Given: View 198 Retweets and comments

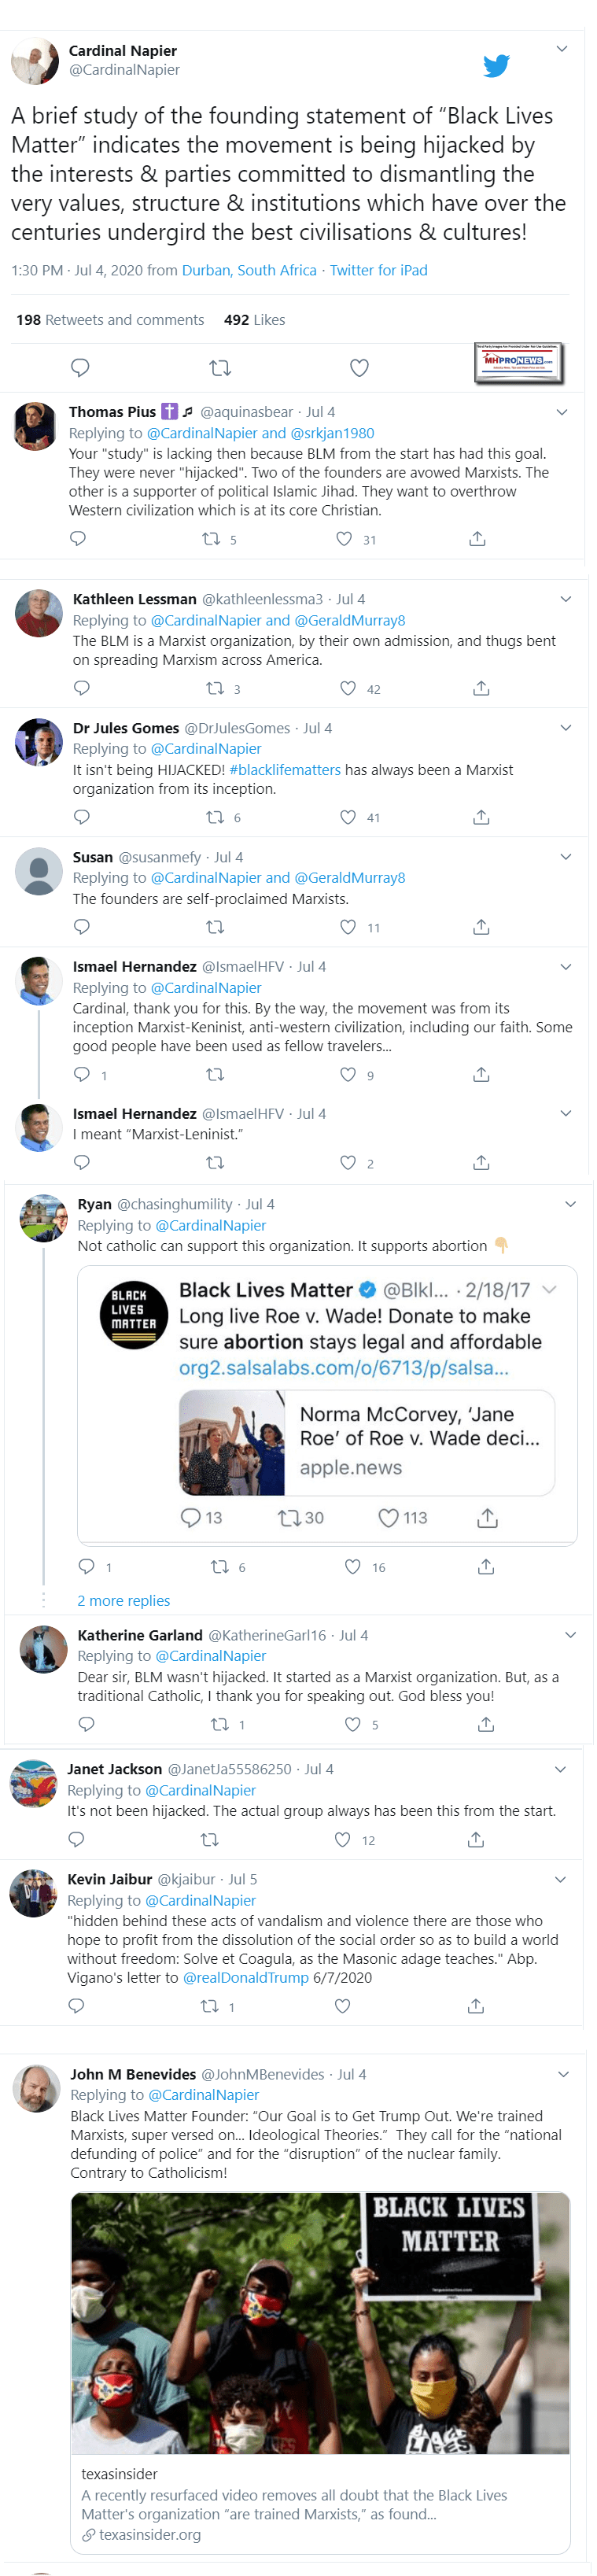Looking at the screenshot, I should [x=110, y=320].
